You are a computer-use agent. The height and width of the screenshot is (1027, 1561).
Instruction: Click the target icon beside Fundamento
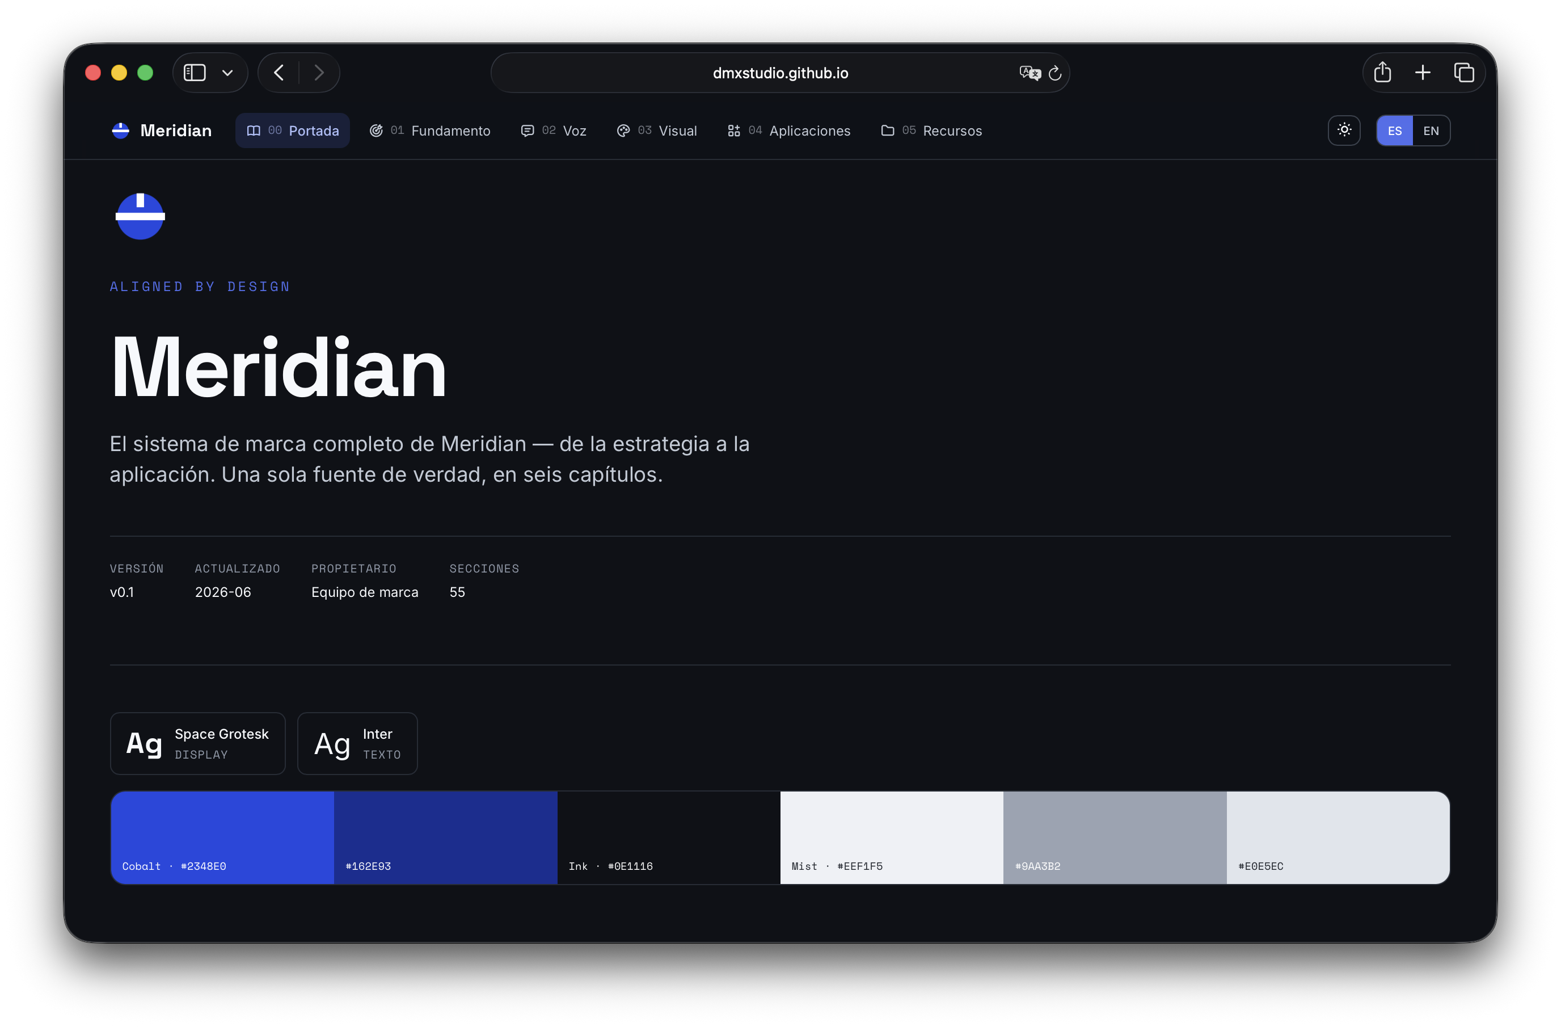376,131
